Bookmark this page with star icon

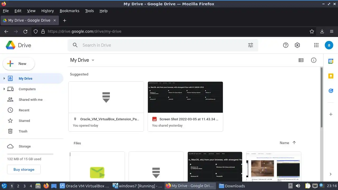coord(312,31)
